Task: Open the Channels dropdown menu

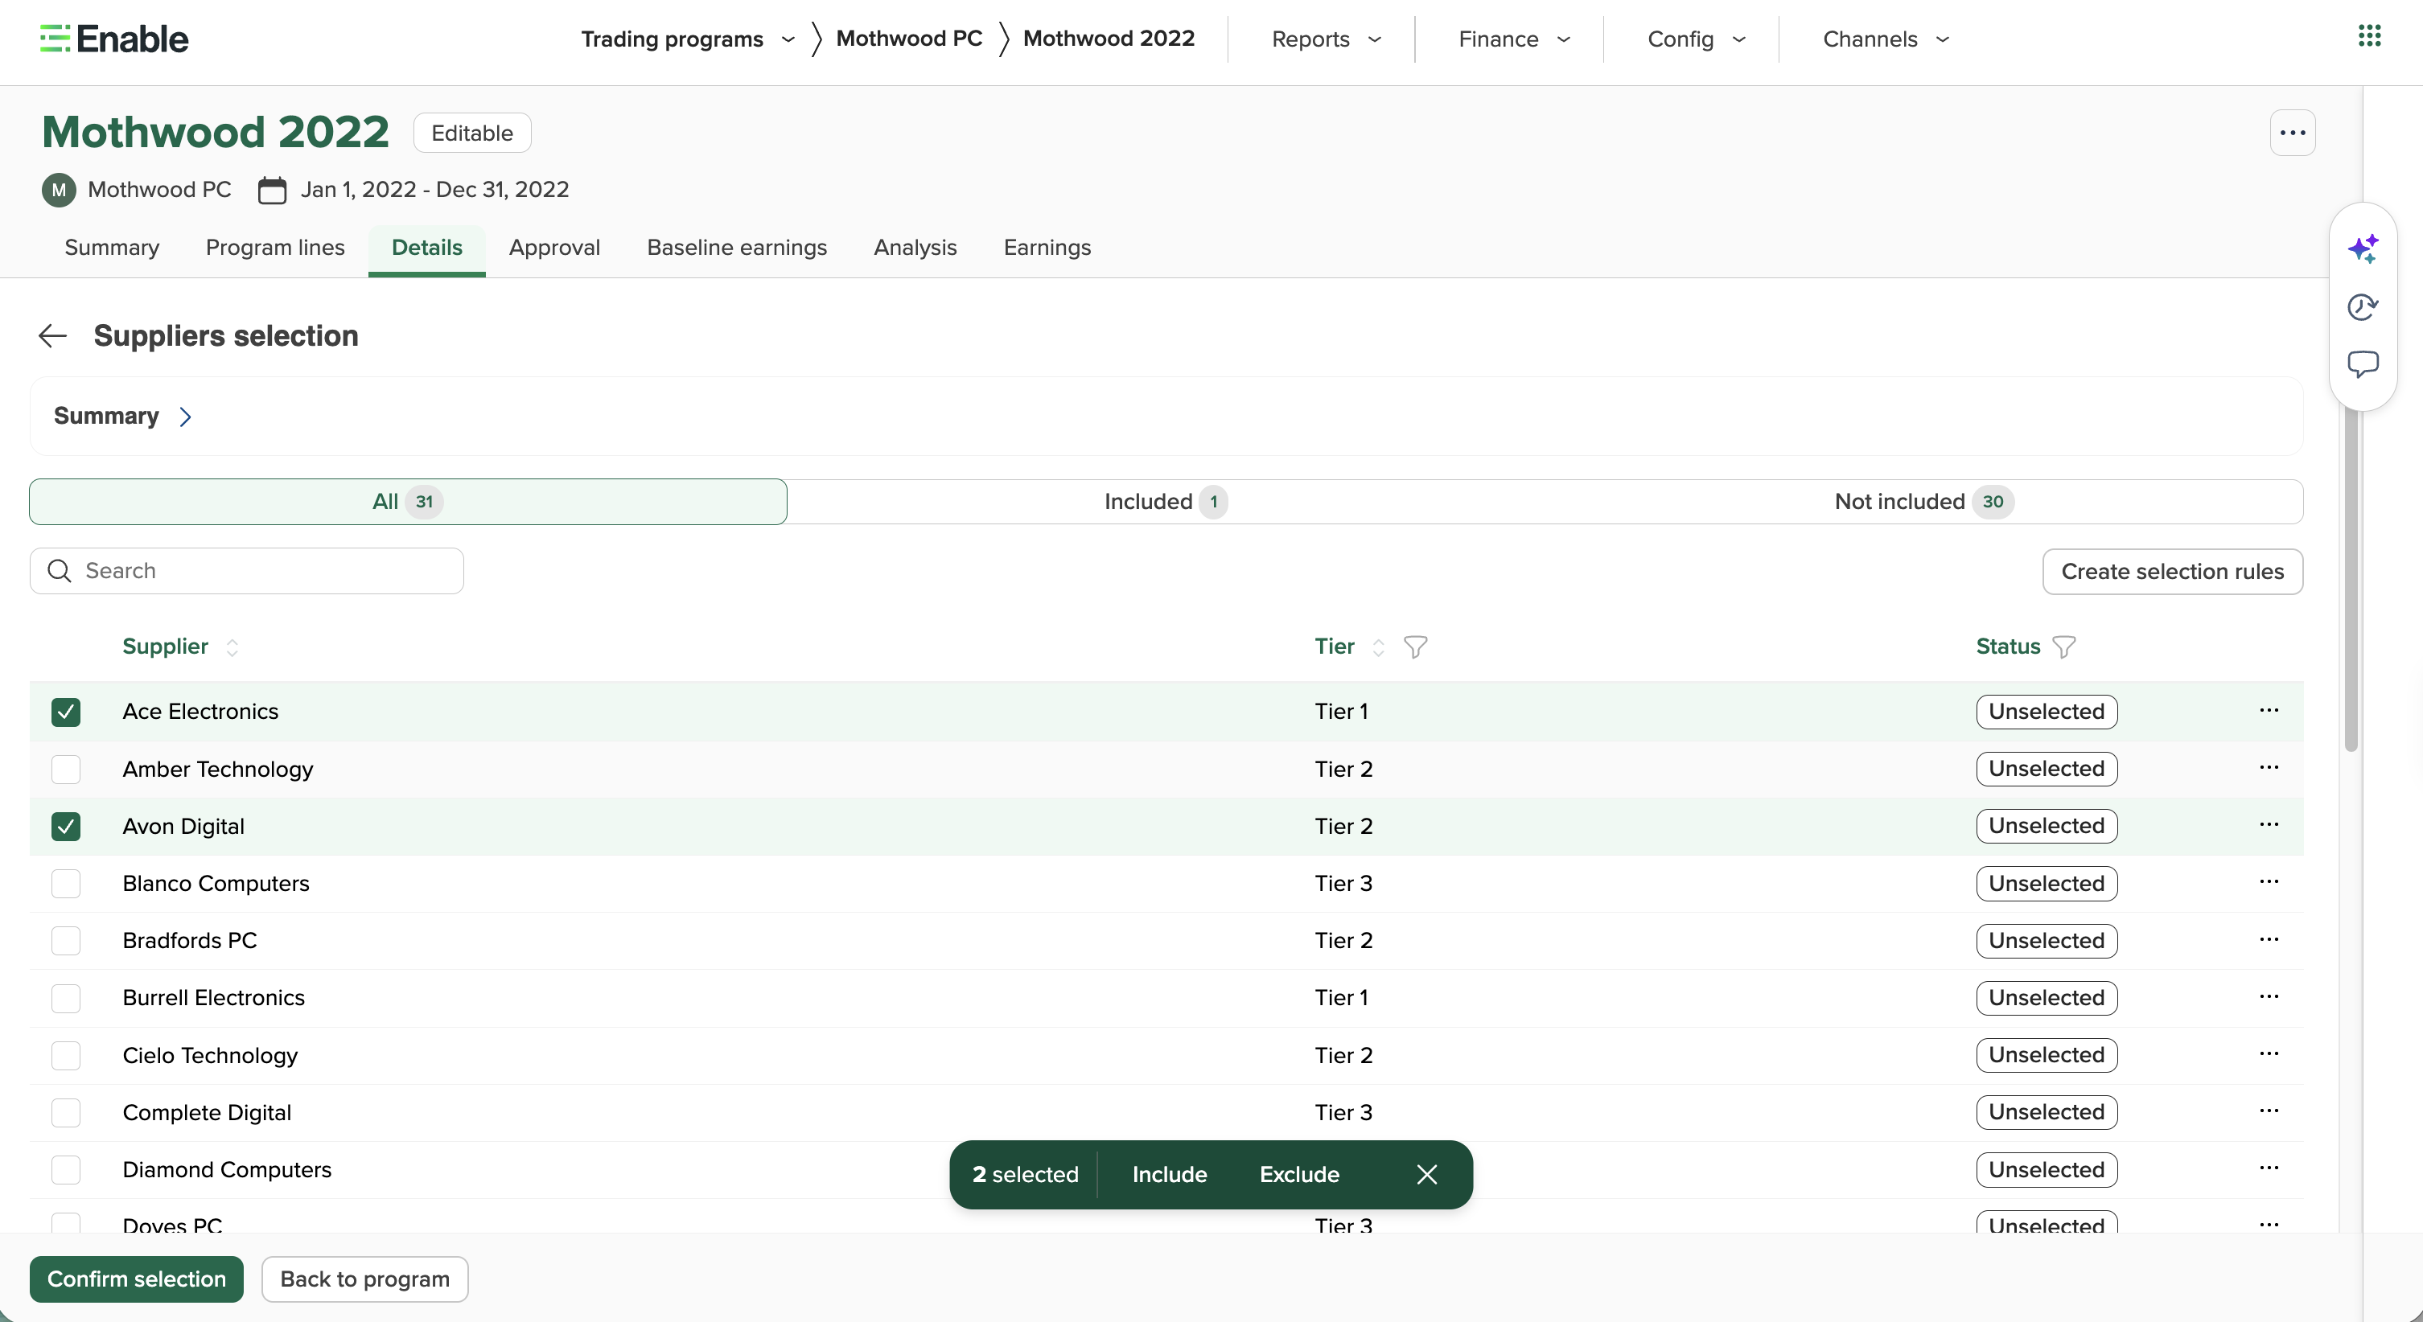Action: pos(1886,39)
